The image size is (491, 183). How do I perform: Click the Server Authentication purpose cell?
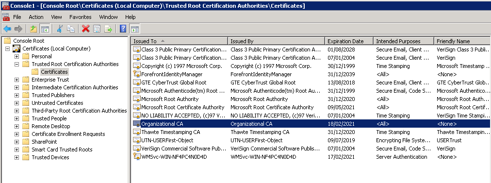402,157
